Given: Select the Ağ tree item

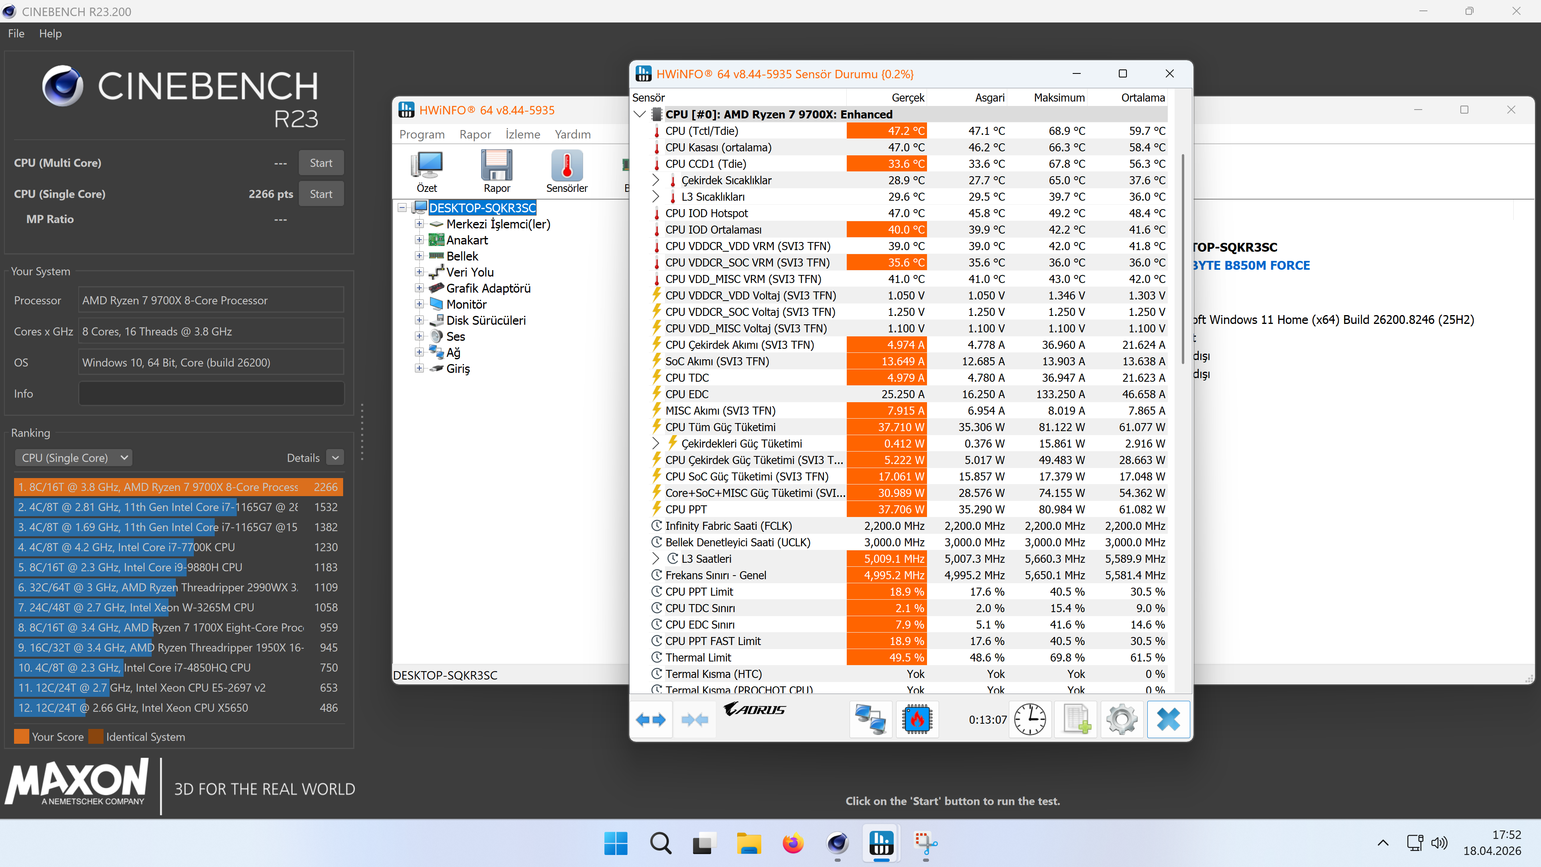Looking at the screenshot, I should 453,353.
